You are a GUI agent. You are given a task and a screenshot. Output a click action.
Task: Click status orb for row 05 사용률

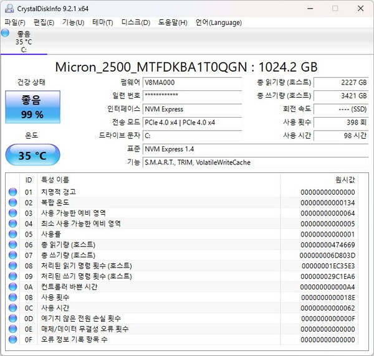[12, 234]
